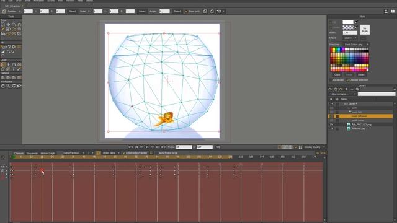The height and width of the screenshot is (223, 397).
Task: Click Reset next to the Scale fields
Action: point(142,11)
